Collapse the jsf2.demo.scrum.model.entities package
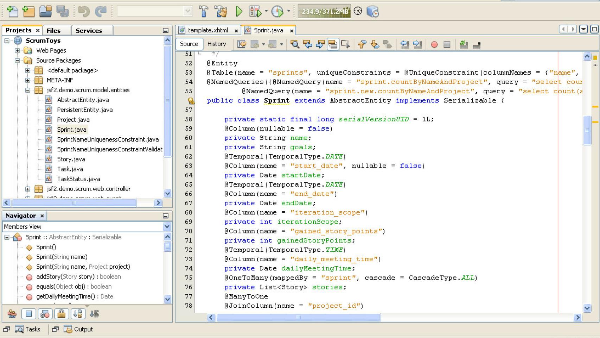Viewport: 600px width, 338px height. pyautogui.click(x=28, y=90)
